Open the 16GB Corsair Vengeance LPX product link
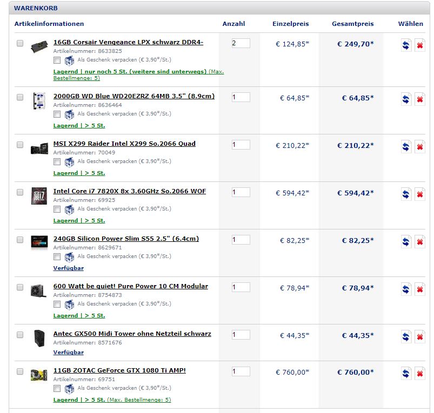Viewport: 434px width, 413px height. [128, 42]
